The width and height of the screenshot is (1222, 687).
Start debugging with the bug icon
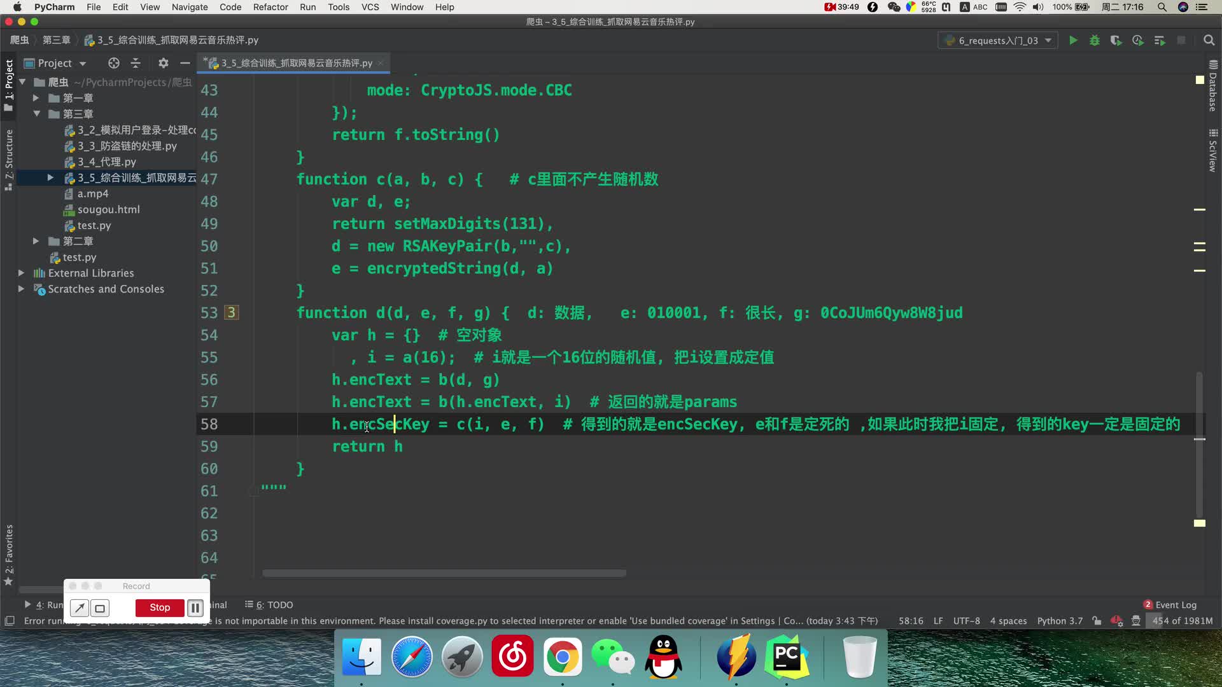coord(1095,41)
